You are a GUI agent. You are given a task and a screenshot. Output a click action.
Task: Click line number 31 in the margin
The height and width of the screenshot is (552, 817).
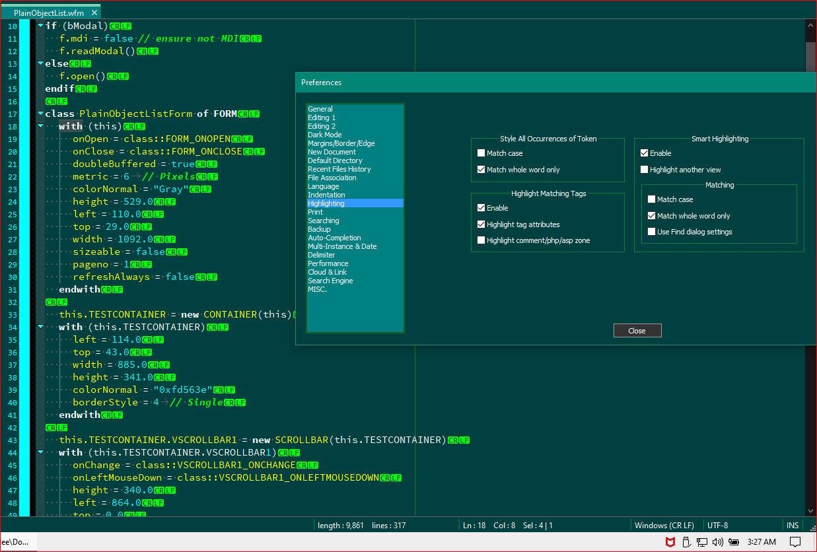point(13,289)
